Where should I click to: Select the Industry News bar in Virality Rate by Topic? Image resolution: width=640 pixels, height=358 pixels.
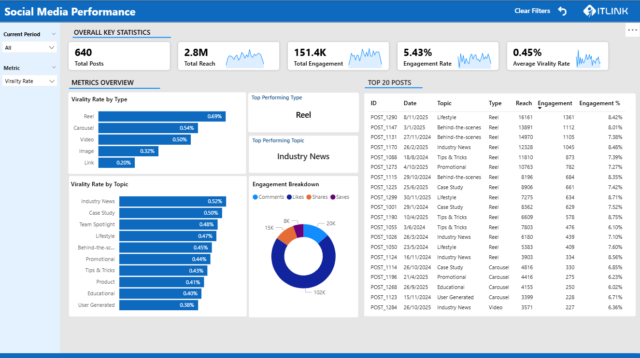(172, 201)
